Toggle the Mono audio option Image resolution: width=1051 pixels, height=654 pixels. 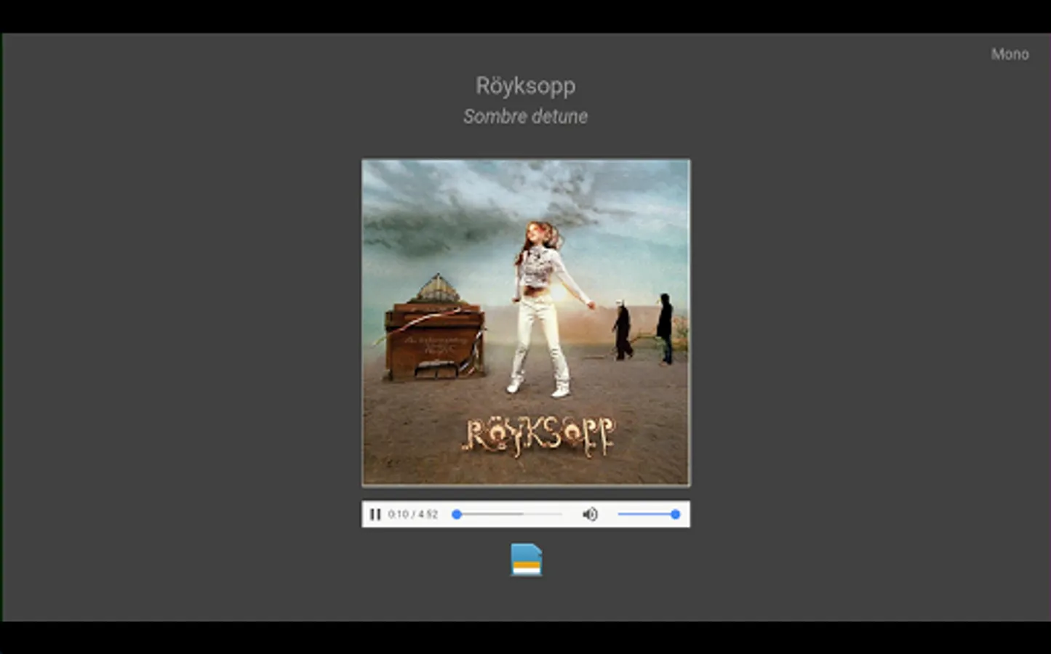(1010, 54)
